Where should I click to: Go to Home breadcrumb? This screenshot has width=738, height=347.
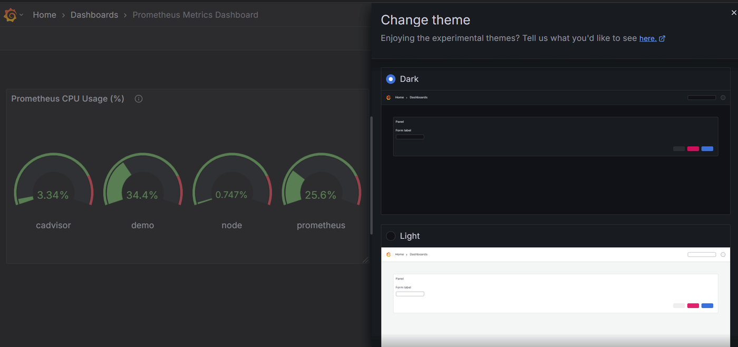pyautogui.click(x=44, y=15)
